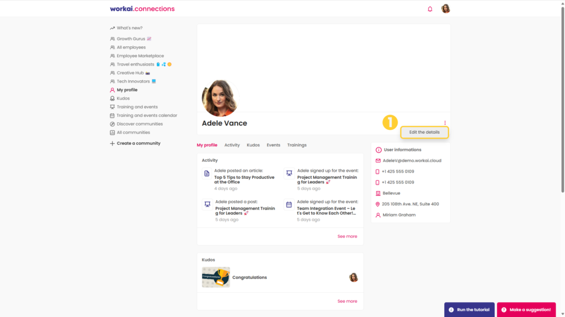Viewport: 565px width, 317px height.
Task: Click the Kudos badge icon in sidebar
Action: click(x=113, y=99)
